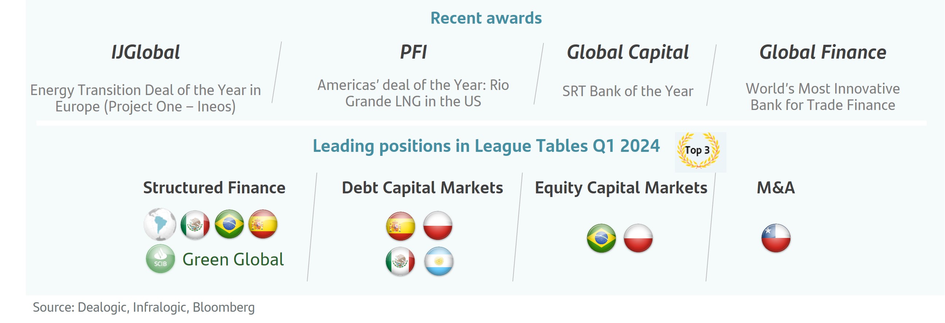Click the Argentina flag under Debt Capital Markets
This screenshot has height=323, width=945.
coord(439,261)
